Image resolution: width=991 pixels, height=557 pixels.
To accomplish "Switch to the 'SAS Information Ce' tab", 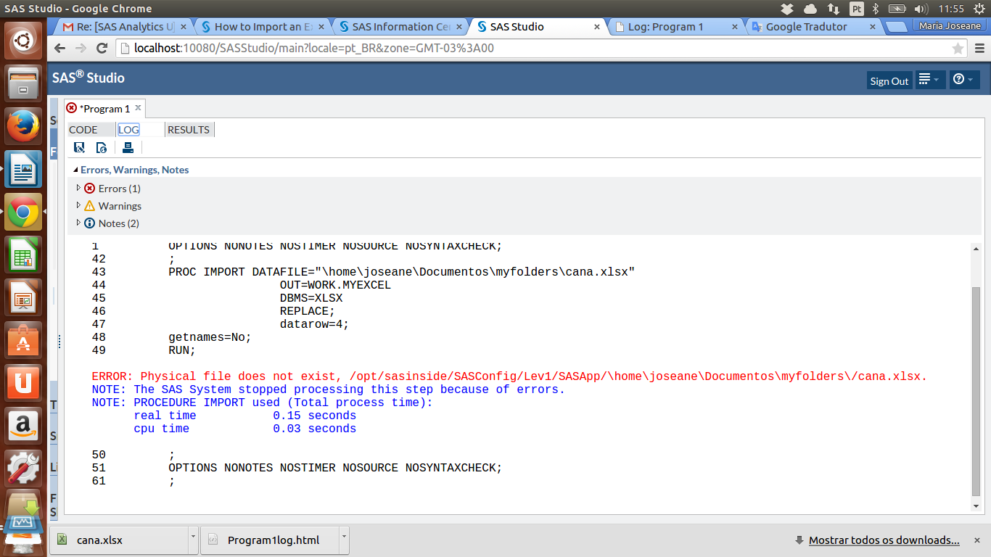I will click(400, 27).
